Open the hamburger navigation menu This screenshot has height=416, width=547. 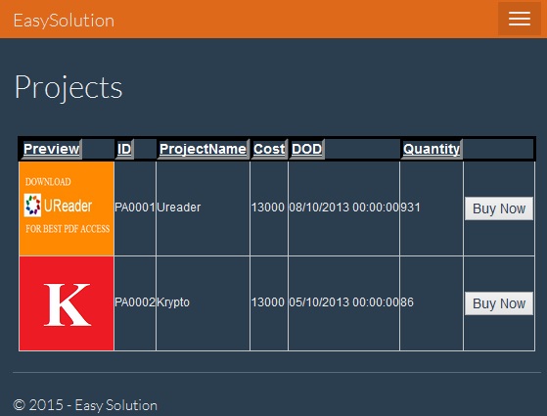(x=519, y=19)
